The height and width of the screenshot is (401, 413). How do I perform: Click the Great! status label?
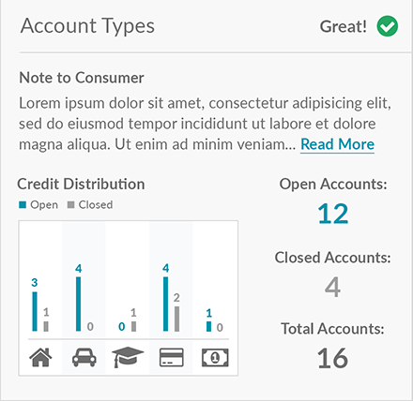tap(343, 26)
